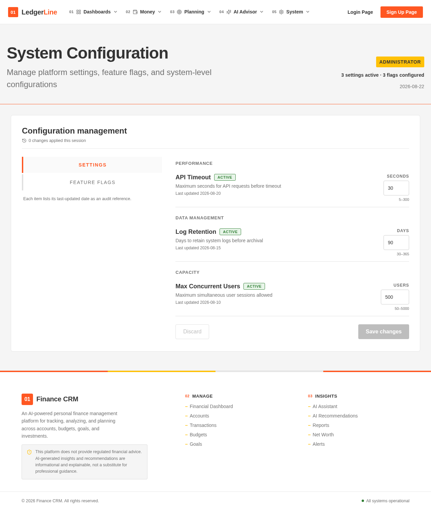The width and height of the screenshot is (431, 510).
Task: Click 'Last updated 2026-08-20' text
Action: coord(198,193)
